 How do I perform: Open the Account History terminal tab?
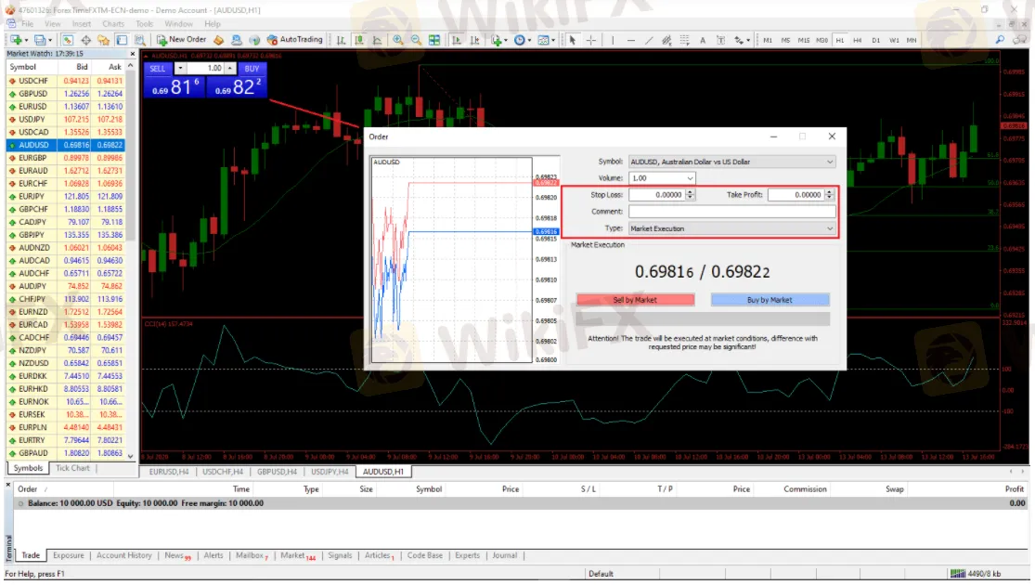click(x=124, y=555)
